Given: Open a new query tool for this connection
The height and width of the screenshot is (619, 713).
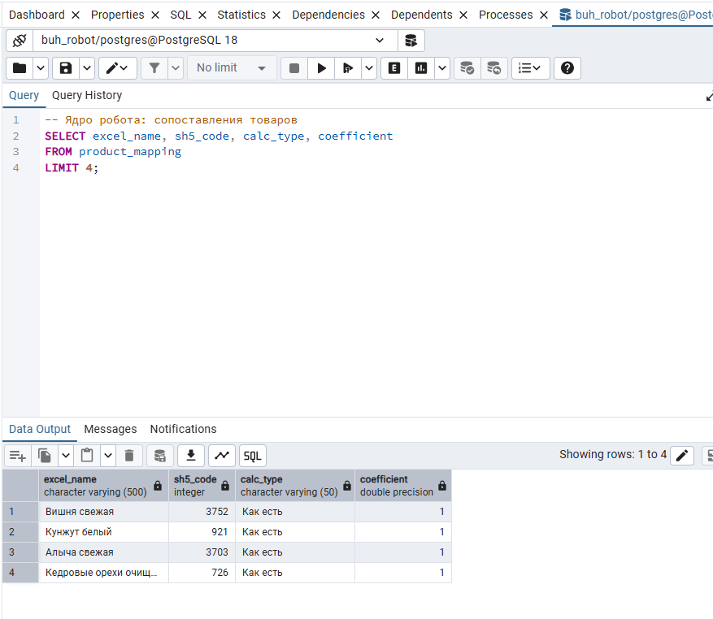Looking at the screenshot, I should pos(411,41).
